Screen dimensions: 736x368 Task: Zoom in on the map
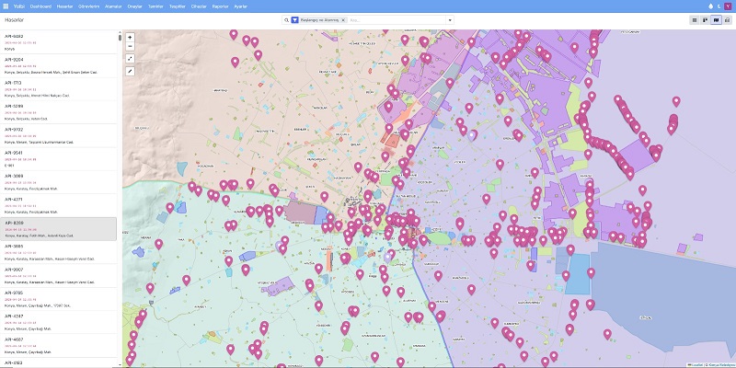[x=130, y=37]
